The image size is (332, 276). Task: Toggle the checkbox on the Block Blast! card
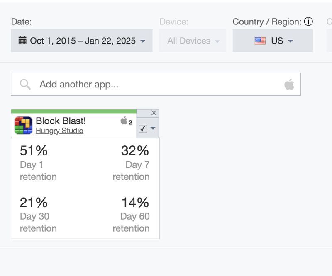(143, 128)
